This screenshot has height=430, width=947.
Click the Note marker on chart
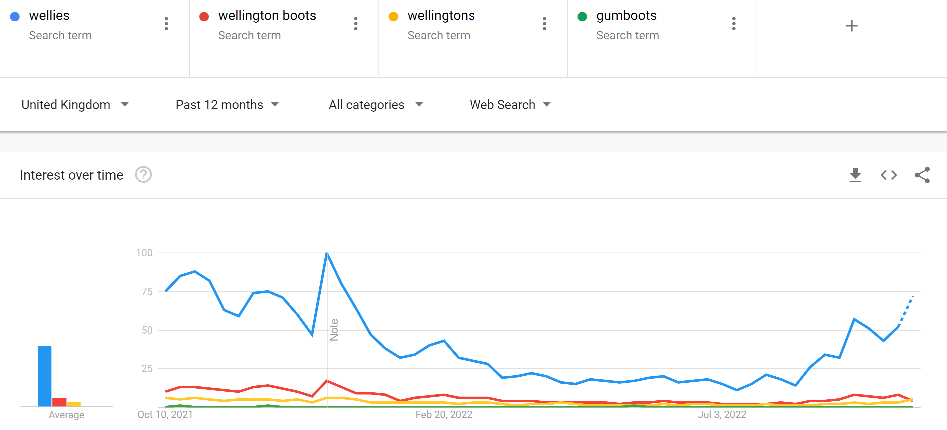(x=334, y=329)
